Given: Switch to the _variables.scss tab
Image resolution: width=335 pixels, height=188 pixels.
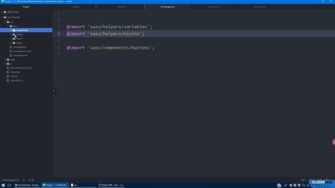Looking at the screenshot, I should tap(214, 7).
